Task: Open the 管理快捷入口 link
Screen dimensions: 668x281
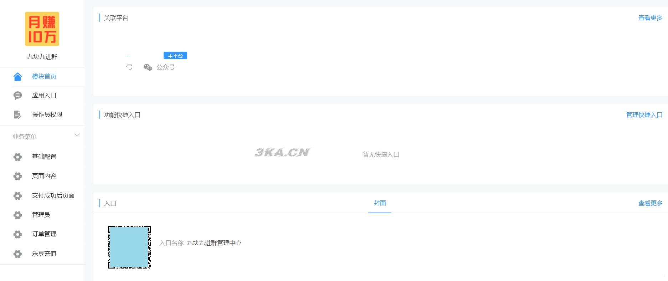Action: pyautogui.click(x=644, y=115)
